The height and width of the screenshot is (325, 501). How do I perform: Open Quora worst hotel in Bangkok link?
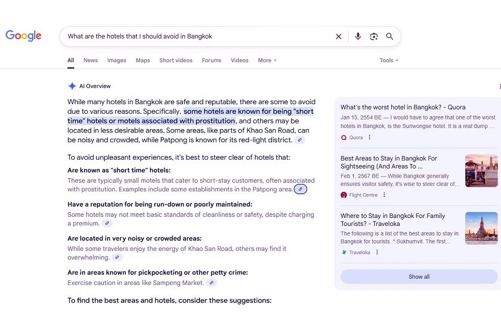point(402,107)
